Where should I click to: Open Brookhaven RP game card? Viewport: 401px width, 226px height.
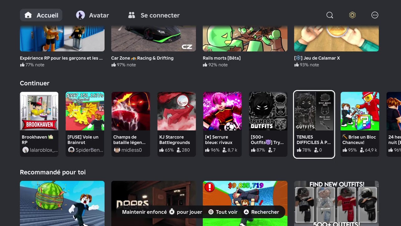tap(39, 124)
